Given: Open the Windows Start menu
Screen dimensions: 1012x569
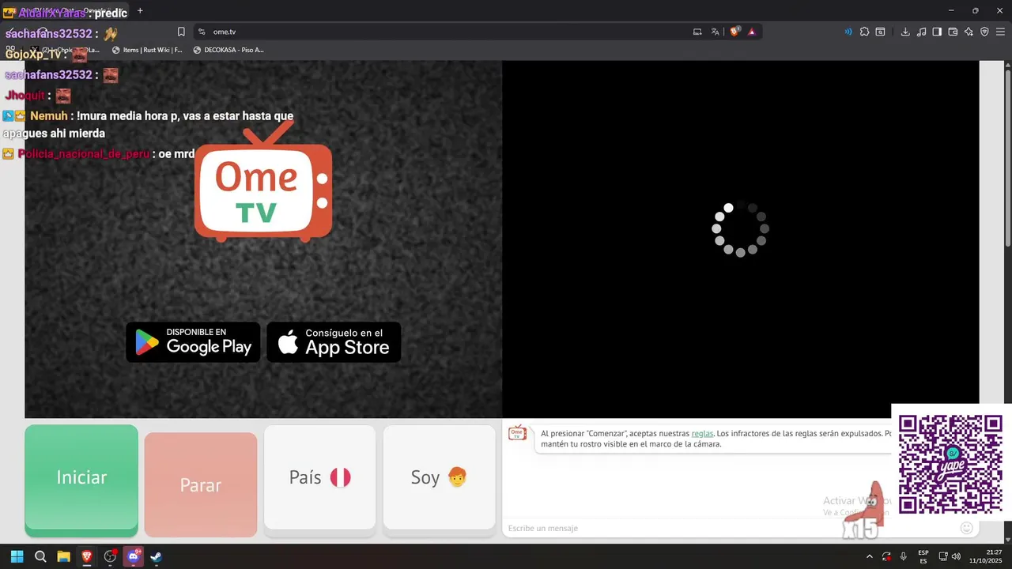Looking at the screenshot, I should pyautogui.click(x=17, y=556).
